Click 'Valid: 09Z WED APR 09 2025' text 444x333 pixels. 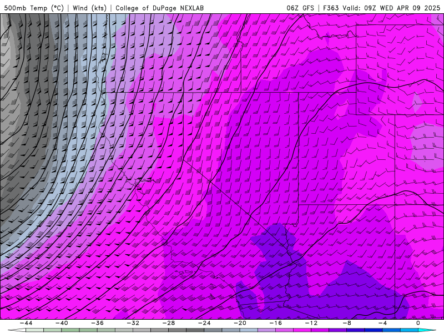[391, 8]
